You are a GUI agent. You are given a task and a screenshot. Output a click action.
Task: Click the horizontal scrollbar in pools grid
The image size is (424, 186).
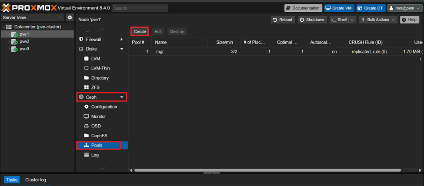(x=261, y=170)
